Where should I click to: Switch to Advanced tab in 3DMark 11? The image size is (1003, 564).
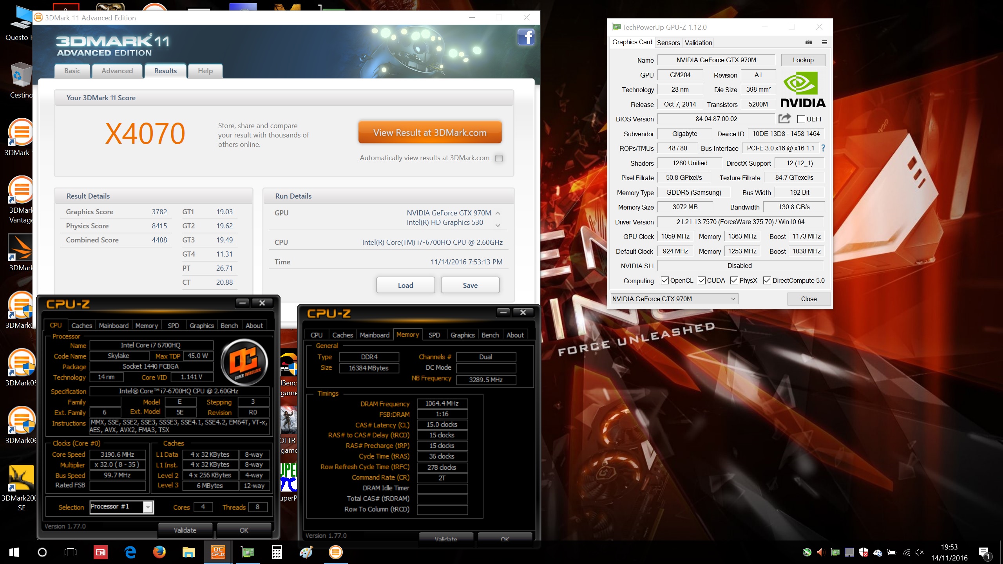pos(117,71)
